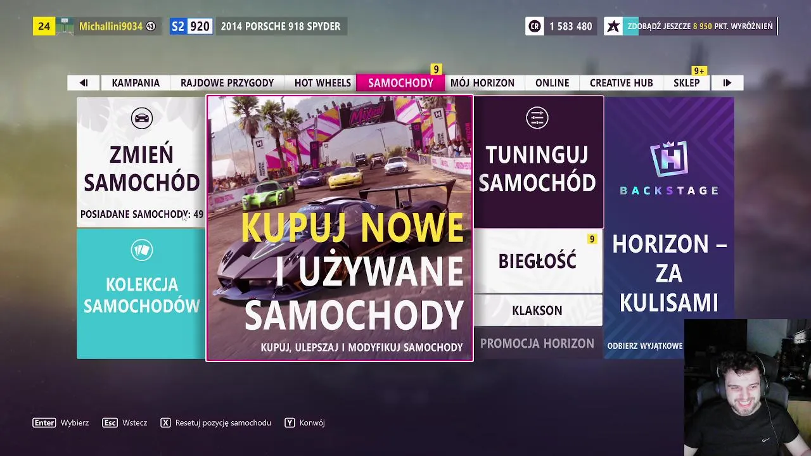The width and height of the screenshot is (811, 456).
Task: Select Kupuj nowe i używane samochody tile
Action: tap(339, 228)
